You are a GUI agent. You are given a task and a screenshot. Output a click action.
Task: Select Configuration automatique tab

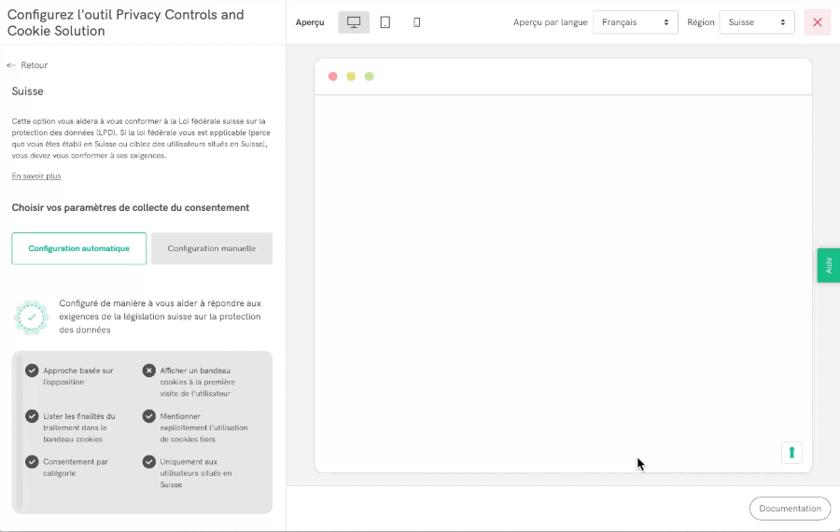[79, 249]
